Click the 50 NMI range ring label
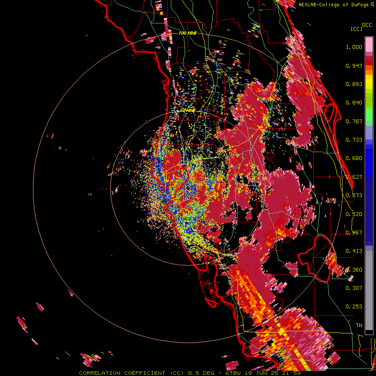376x376 pixels. pos(188,110)
